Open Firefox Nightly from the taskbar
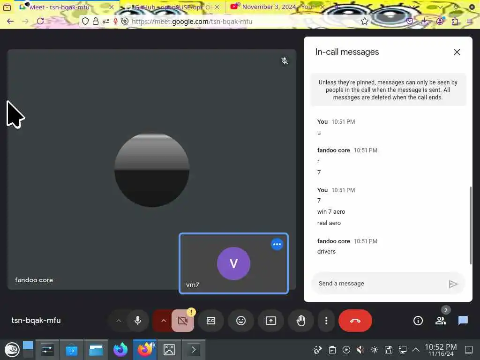This screenshot has width=480, height=360. tap(120, 350)
